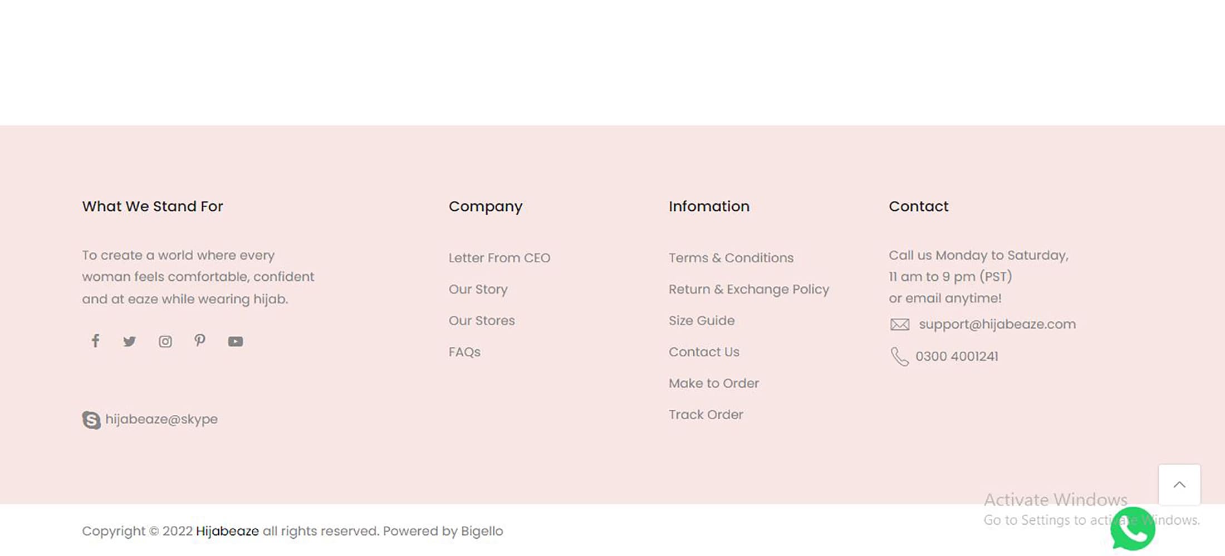Viewport: 1225px width, 556px height.
Task: Open the Size Guide link
Action: point(702,321)
